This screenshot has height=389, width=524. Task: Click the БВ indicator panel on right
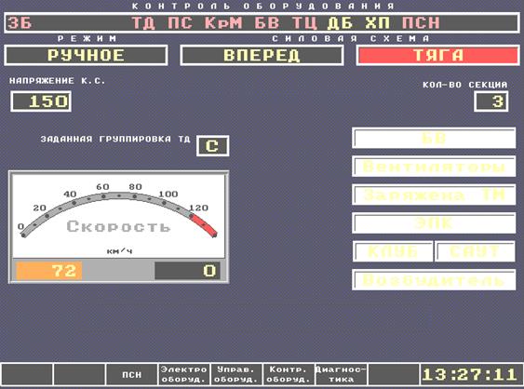(434, 138)
